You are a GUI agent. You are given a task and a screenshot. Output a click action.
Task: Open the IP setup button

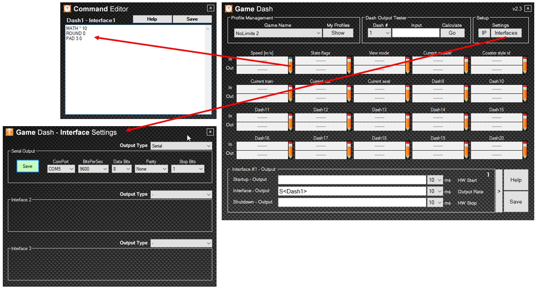[484, 33]
